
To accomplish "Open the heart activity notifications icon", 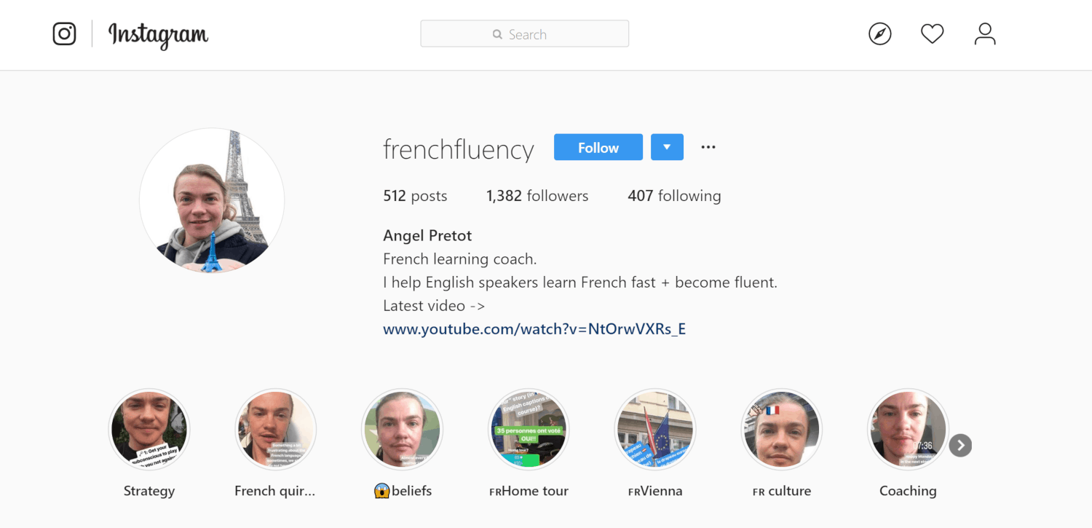I will (x=933, y=34).
